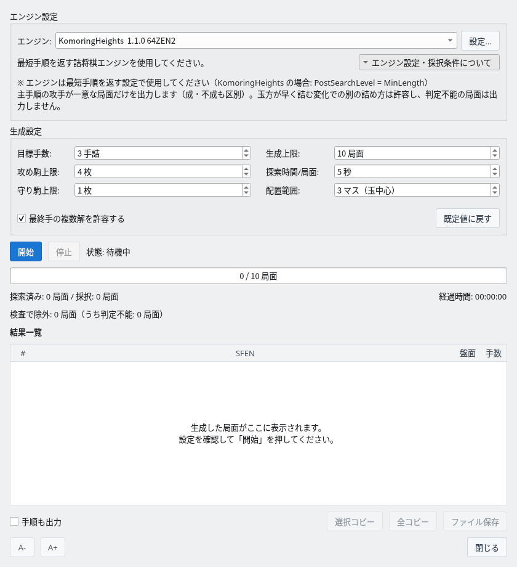Expand エンジン設定・採択条件について section

429,63
